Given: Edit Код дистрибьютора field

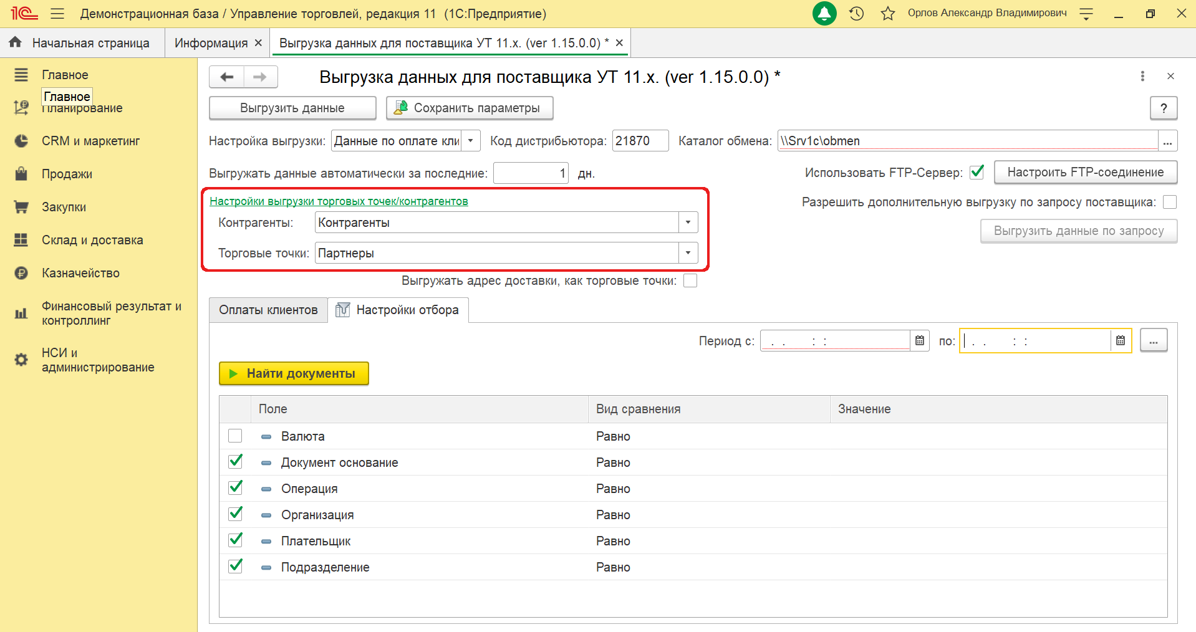Looking at the screenshot, I should (x=640, y=141).
